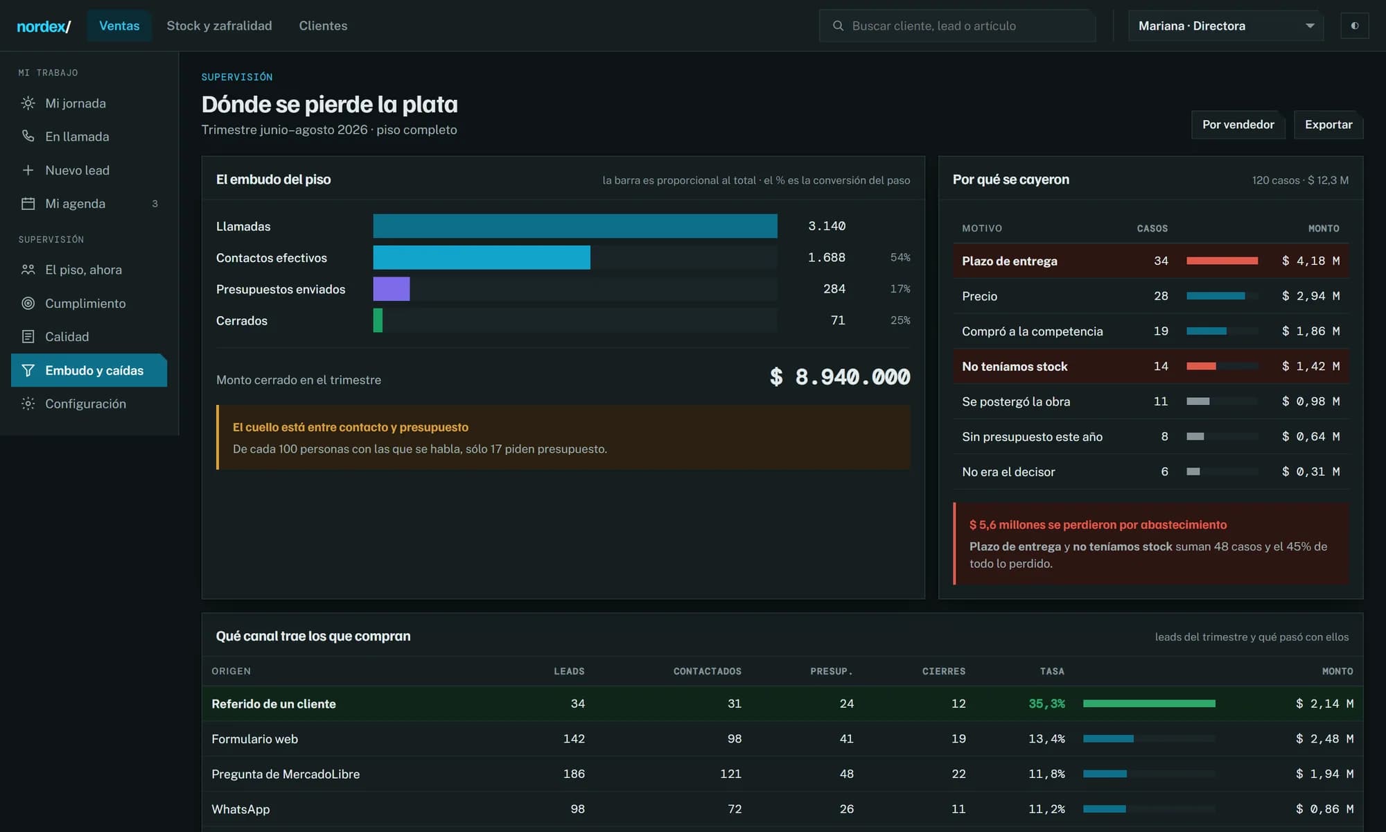The height and width of the screenshot is (832, 1386).
Task: Click the $ 5,6 millones abastecimiento alert
Action: [1151, 544]
